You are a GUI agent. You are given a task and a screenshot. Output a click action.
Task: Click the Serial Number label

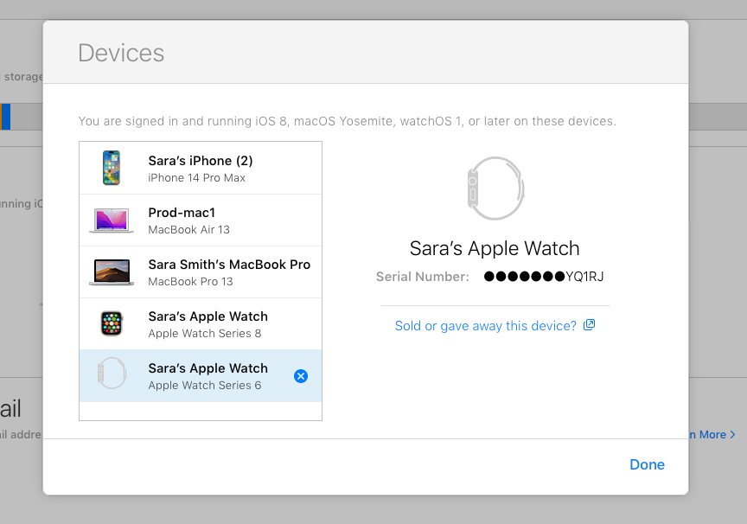[423, 277]
